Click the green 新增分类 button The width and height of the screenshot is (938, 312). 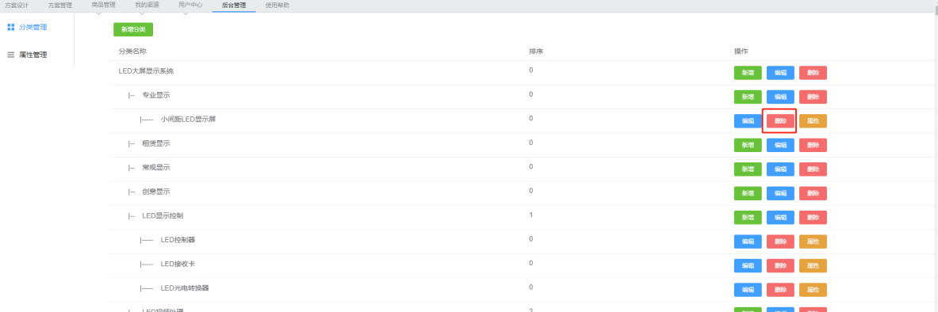(133, 29)
